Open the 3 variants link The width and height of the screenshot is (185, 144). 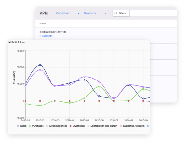click(46, 36)
